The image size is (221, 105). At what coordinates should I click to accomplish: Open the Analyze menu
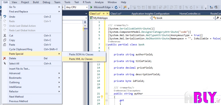[x=99, y=2]
